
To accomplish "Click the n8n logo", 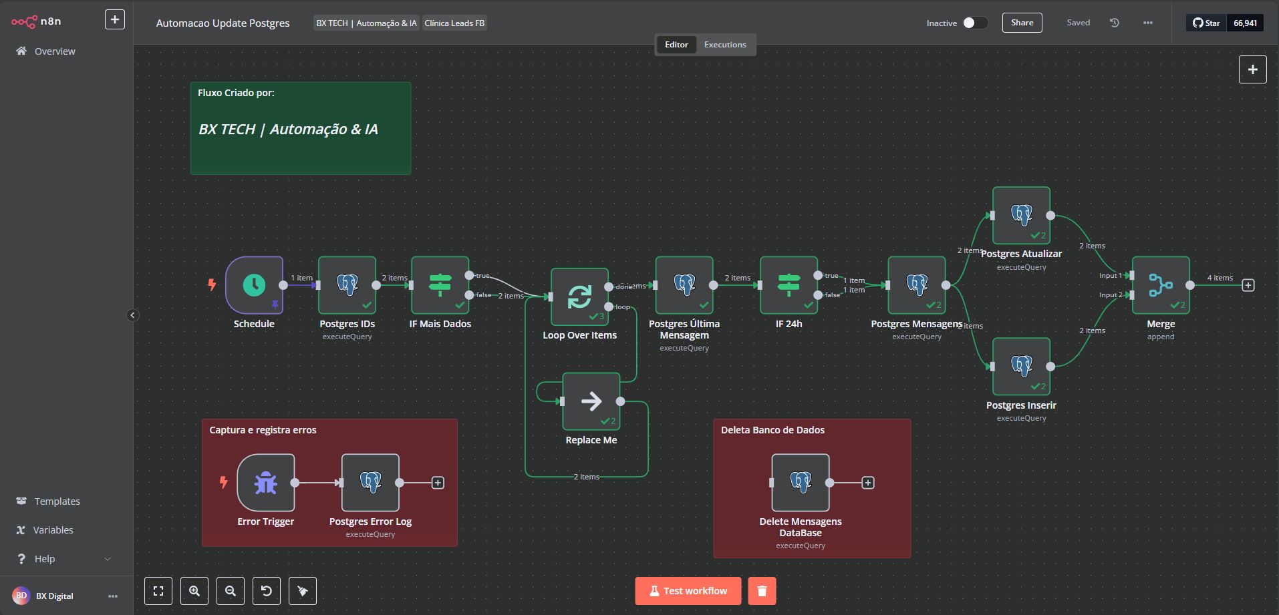I will tap(36, 21).
